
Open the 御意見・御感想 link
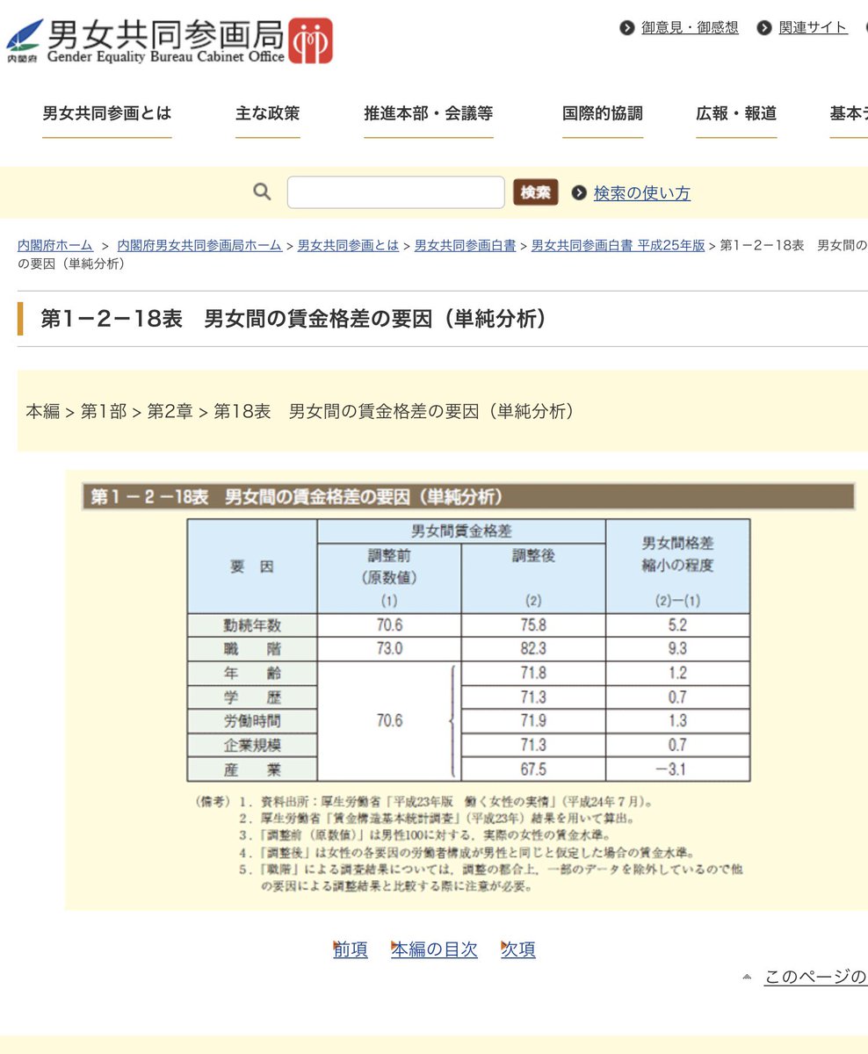[x=690, y=27]
